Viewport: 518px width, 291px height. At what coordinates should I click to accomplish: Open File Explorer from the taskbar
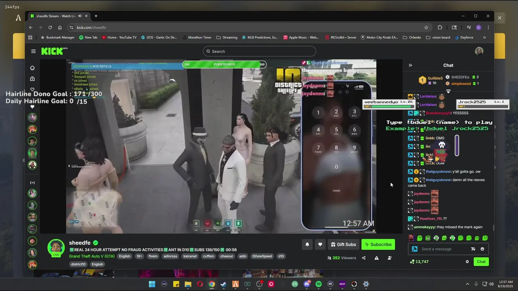tap(188, 284)
